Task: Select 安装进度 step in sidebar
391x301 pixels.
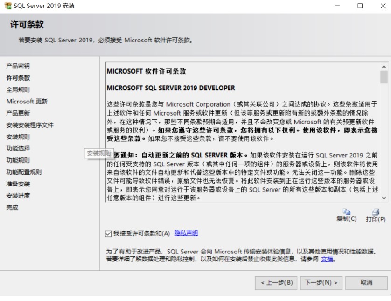Action: [x=18, y=196]
